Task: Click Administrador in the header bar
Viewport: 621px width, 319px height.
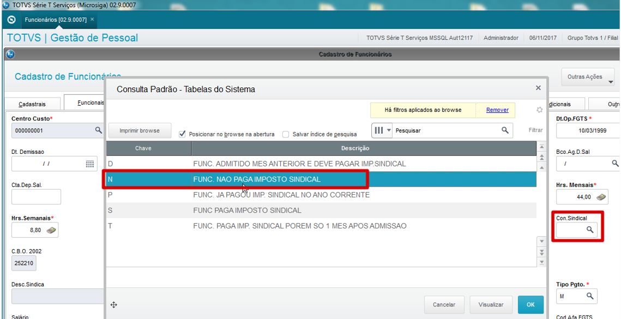Action: click(x=501, y=38)
